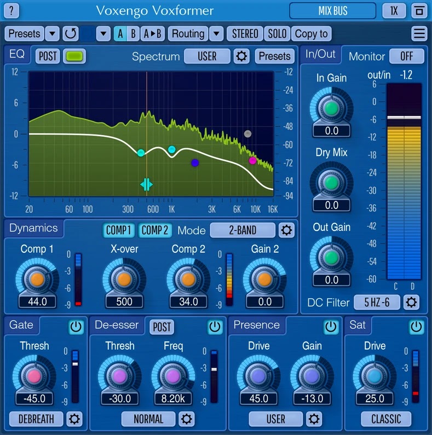Open spectrum settings gear icon
This screenshot has height=435, width=432.
tap(241, 56)
